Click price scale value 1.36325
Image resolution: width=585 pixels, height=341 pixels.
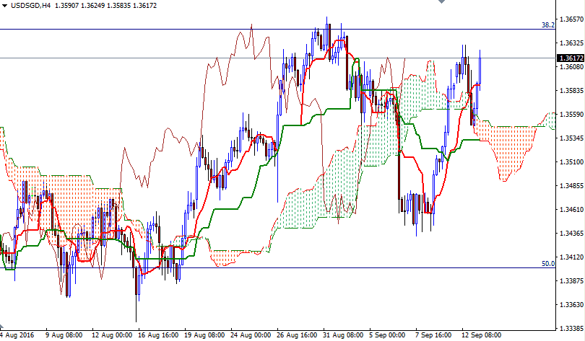[571, 43]
